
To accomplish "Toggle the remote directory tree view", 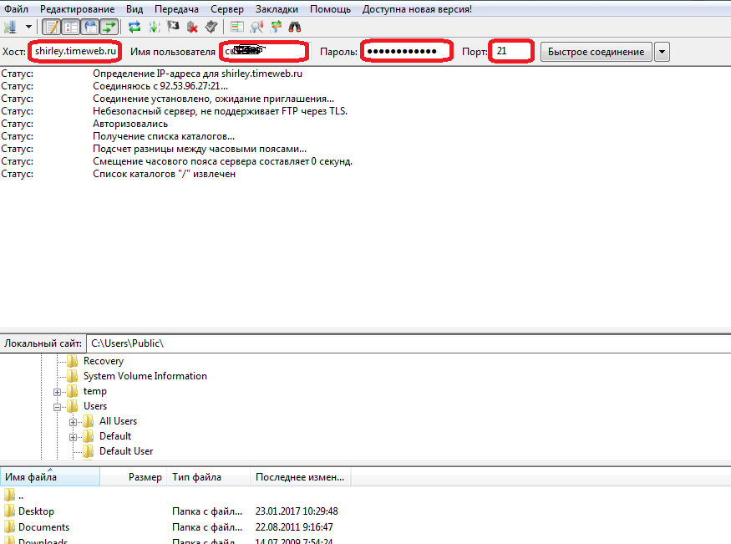I will click(x=90, y=26).
